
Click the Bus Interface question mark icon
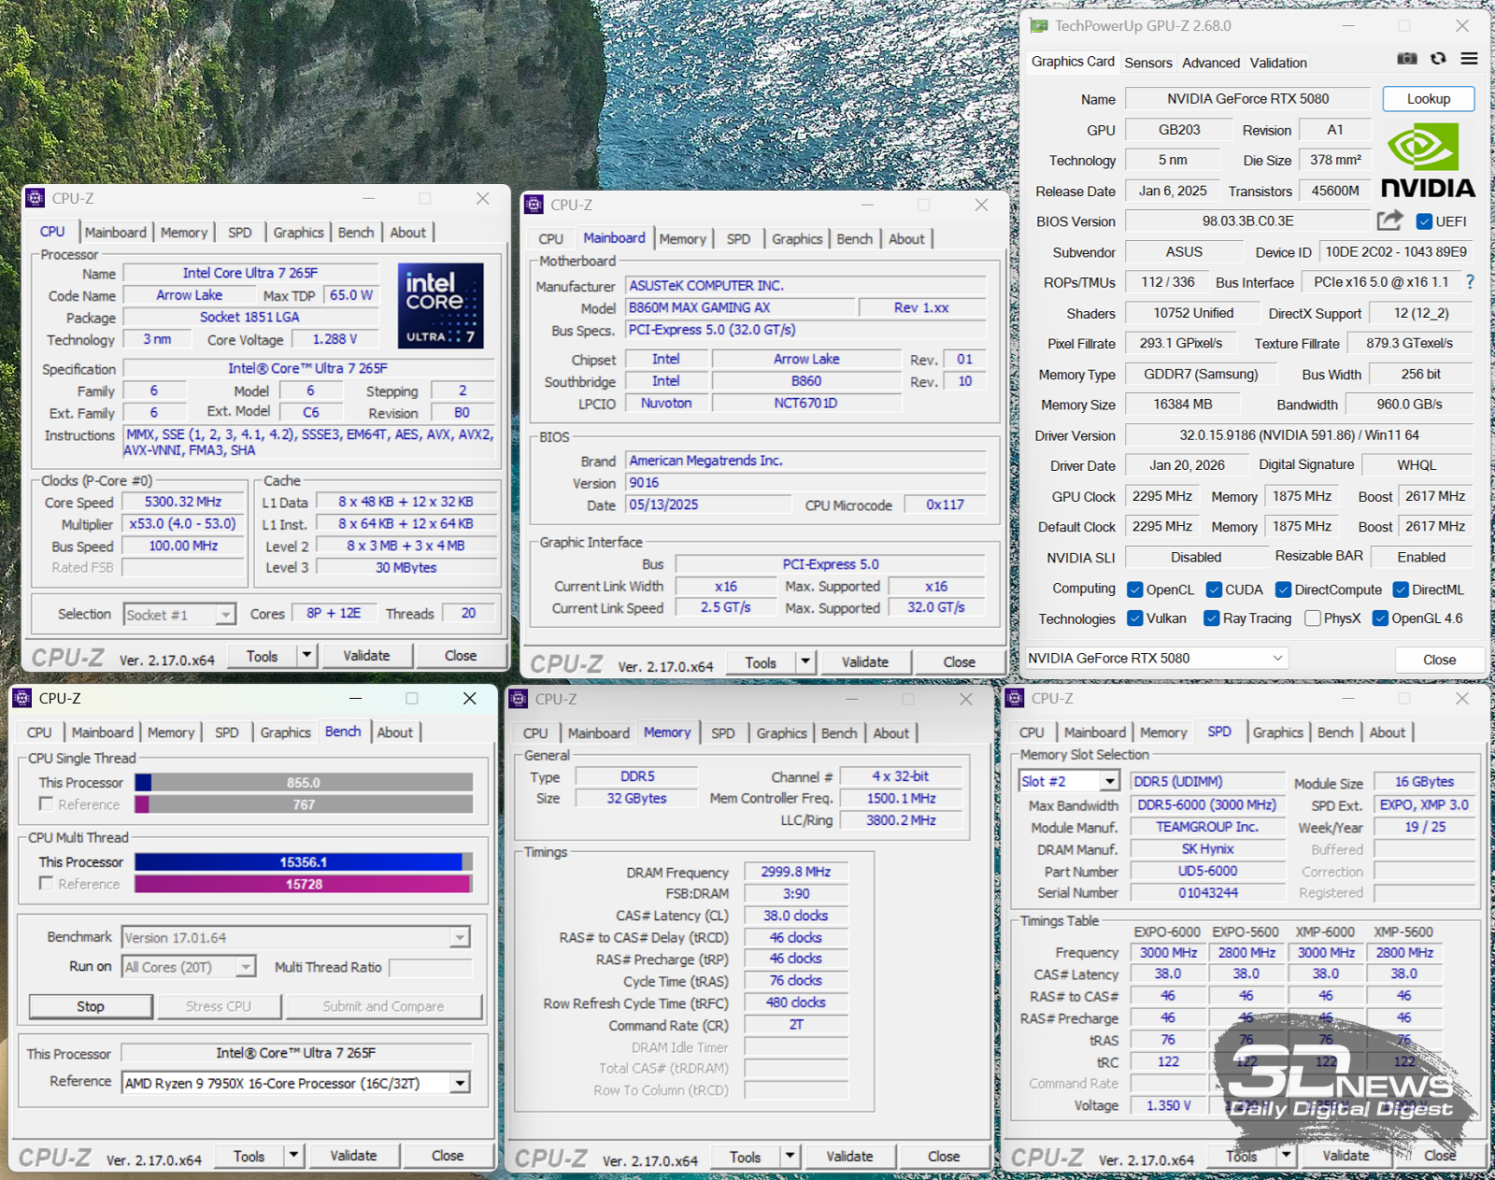click(x=1470, y=281)
